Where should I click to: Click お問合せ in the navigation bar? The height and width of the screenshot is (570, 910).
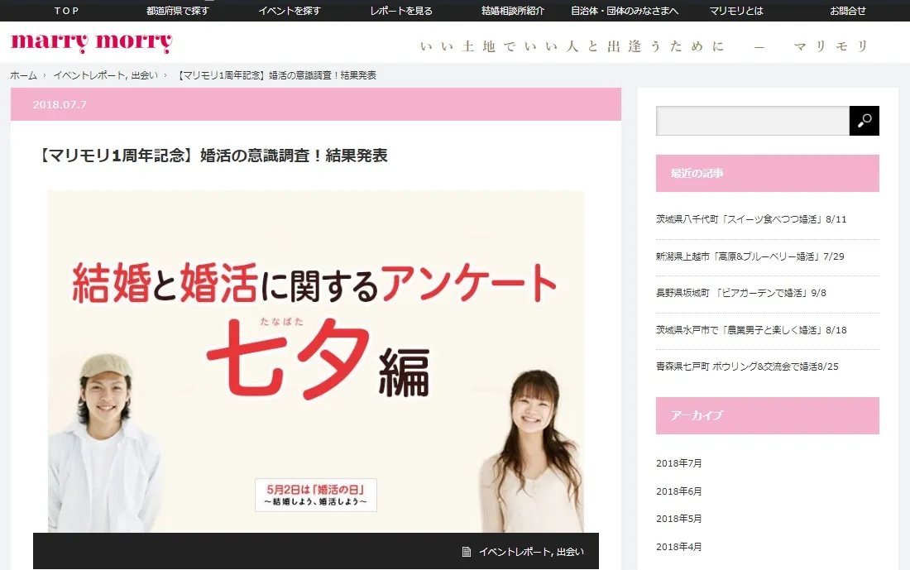pos(848,11)
